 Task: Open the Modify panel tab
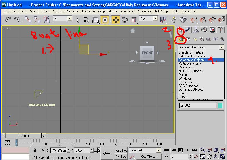coord(187,30)
